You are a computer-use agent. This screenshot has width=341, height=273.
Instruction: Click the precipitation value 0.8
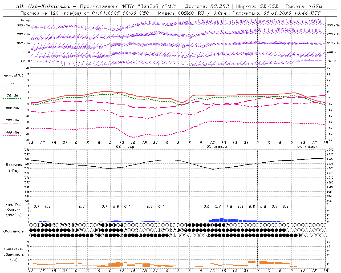point(252,207)
